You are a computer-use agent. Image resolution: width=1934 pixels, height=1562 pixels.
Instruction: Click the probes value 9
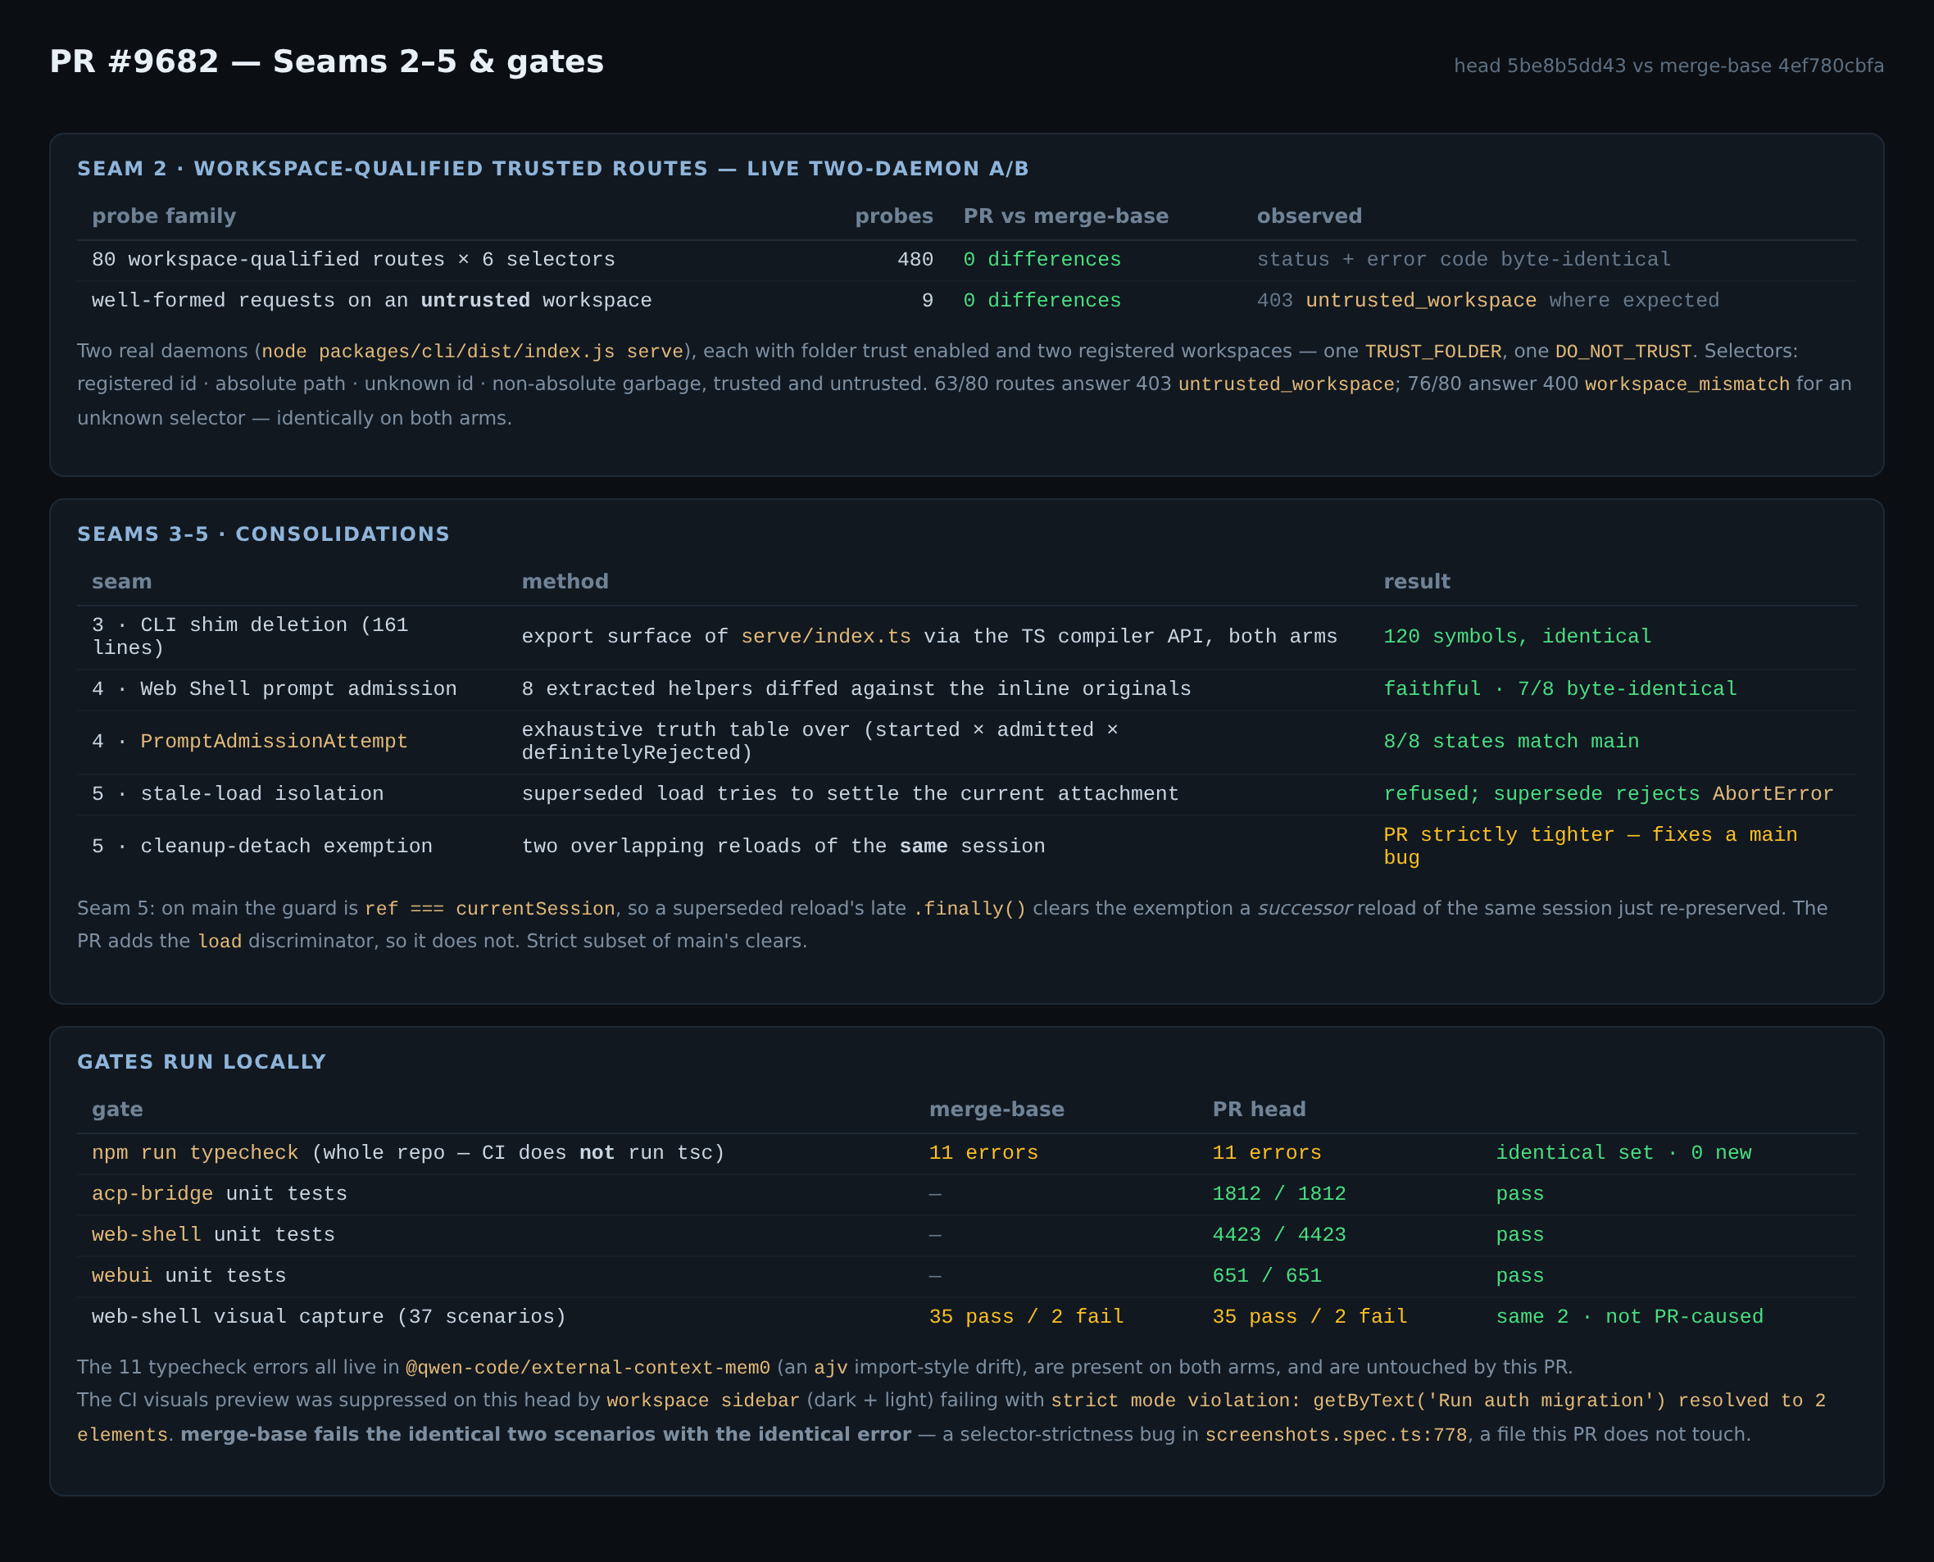[x=928, y=301]
